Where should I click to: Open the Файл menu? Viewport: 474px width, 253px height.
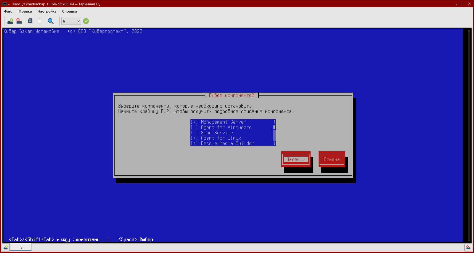click(9, 11)
